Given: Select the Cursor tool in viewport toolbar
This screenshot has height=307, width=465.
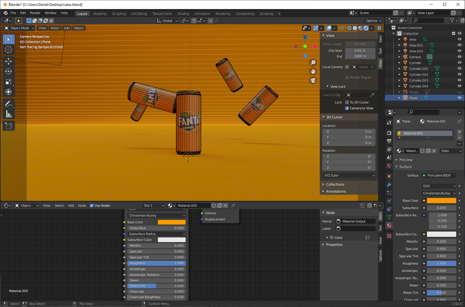Looking at the screenshot, I should (x=8, y=49).
